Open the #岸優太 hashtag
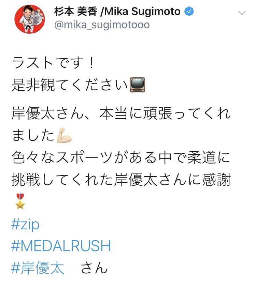 pyautogui.click(x=38, y=268)
